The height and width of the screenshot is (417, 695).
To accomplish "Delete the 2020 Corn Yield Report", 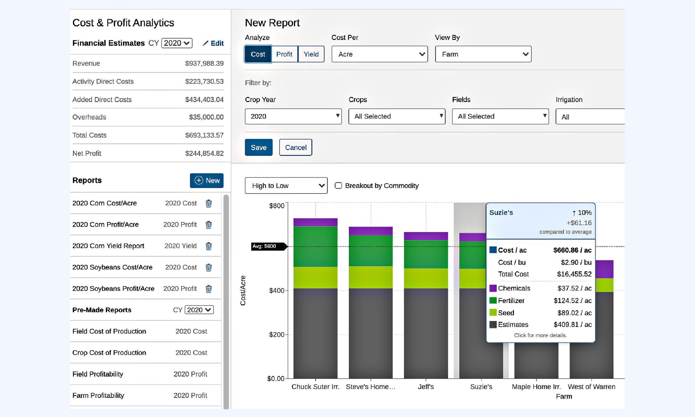I will tap(208, 246).
